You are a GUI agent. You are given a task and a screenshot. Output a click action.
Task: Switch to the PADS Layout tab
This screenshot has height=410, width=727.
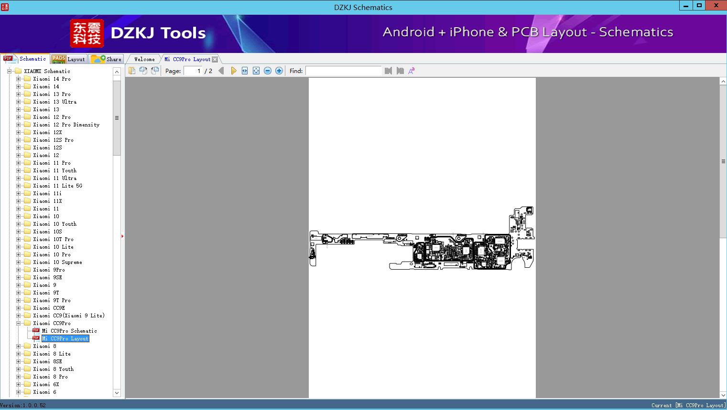(68, 59)
